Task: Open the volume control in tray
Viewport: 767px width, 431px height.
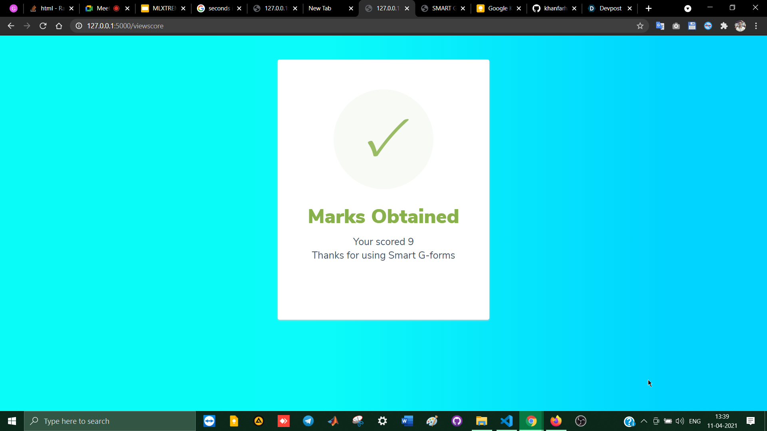Action: 680,421
